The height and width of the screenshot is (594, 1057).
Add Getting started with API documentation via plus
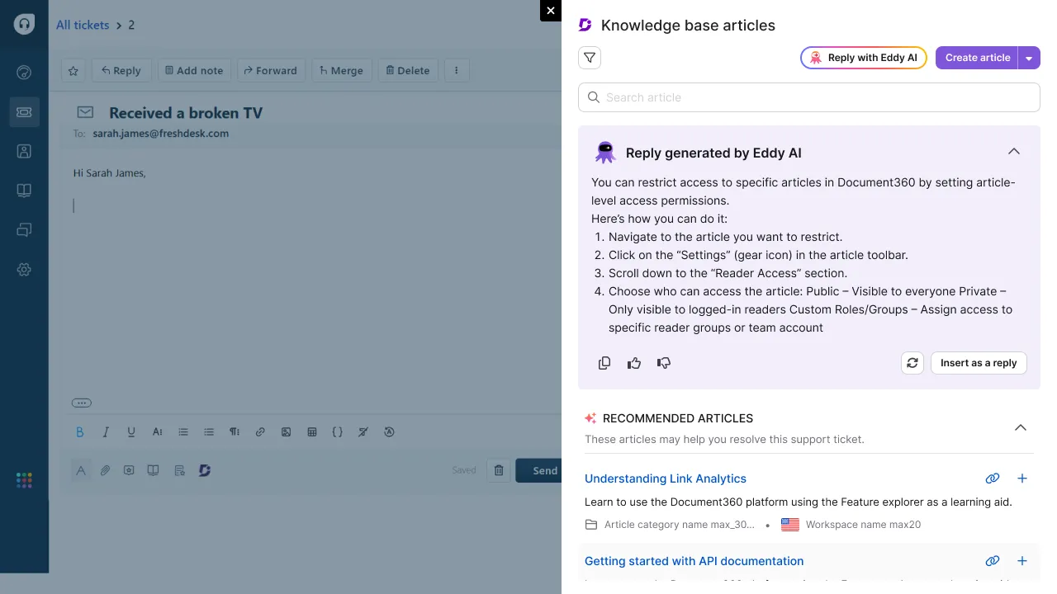(1022, 561)
